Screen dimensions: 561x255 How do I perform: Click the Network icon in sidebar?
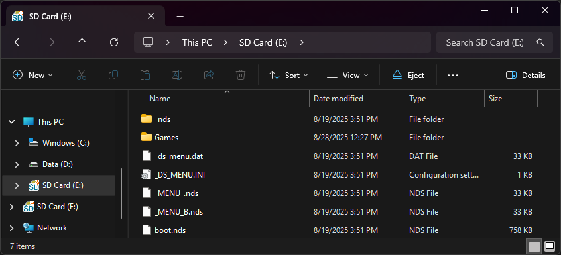click(29, 228)
